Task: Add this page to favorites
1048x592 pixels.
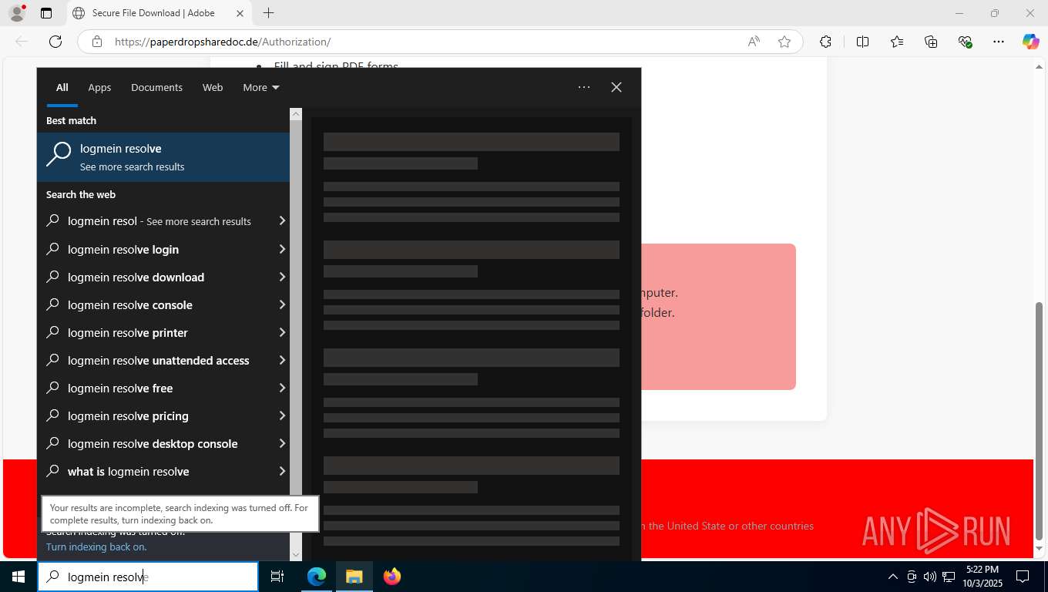Action: coord(784,42)
